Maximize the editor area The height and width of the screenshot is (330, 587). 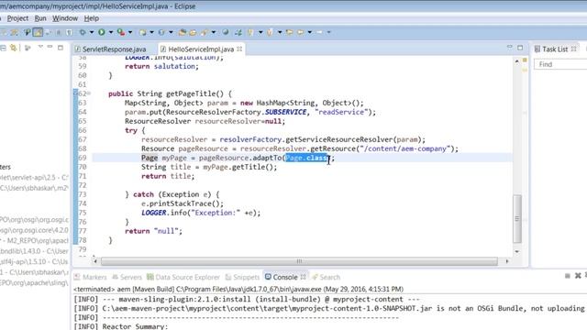tap(520, 48)
